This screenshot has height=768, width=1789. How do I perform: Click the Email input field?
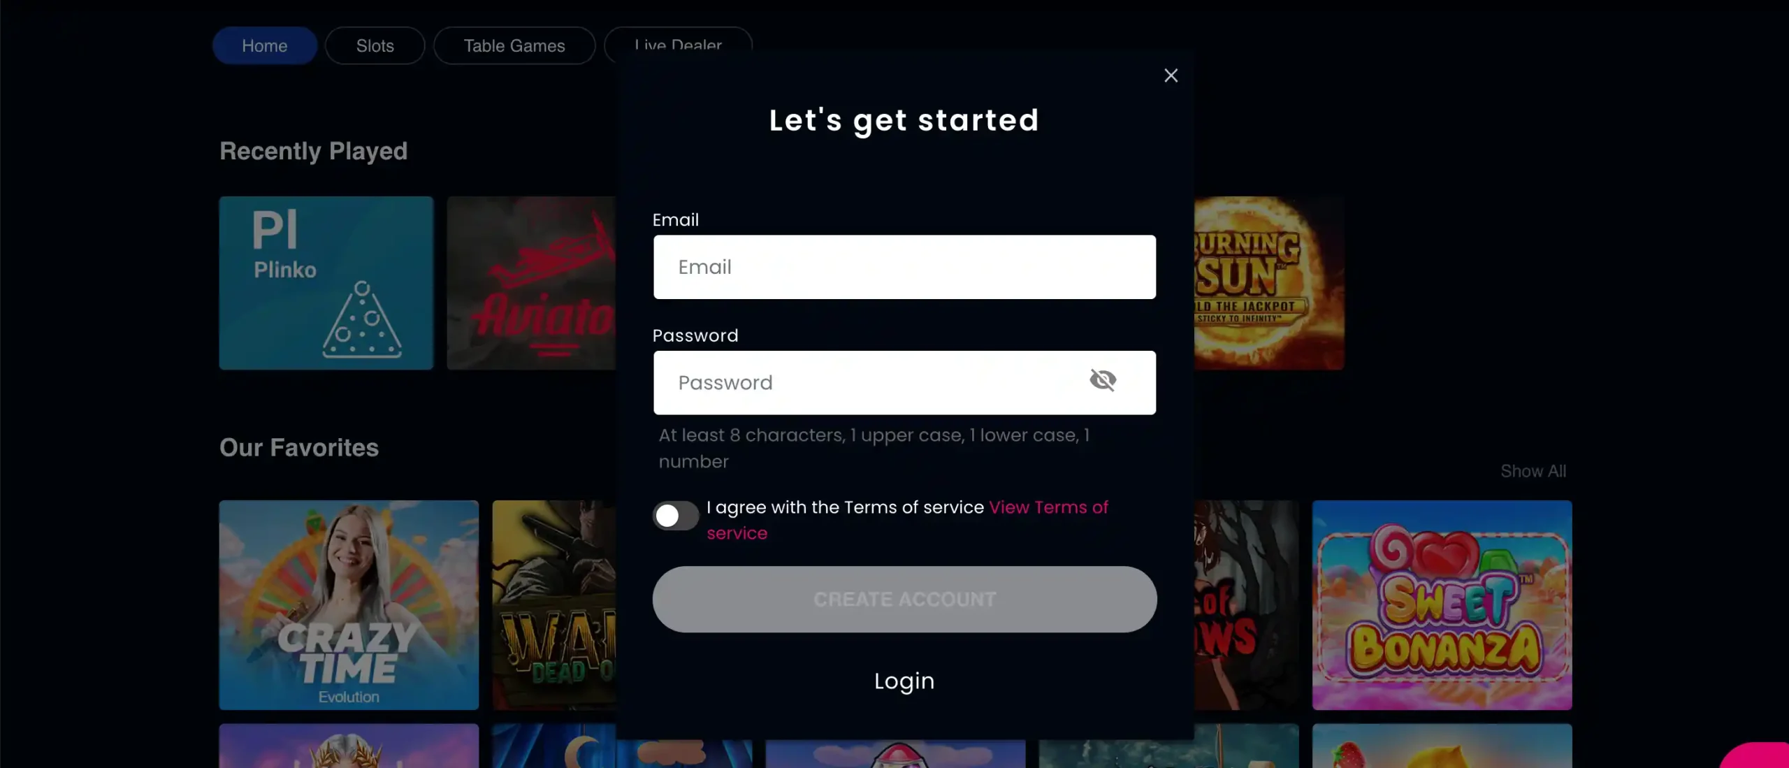(x=904, y=266)
